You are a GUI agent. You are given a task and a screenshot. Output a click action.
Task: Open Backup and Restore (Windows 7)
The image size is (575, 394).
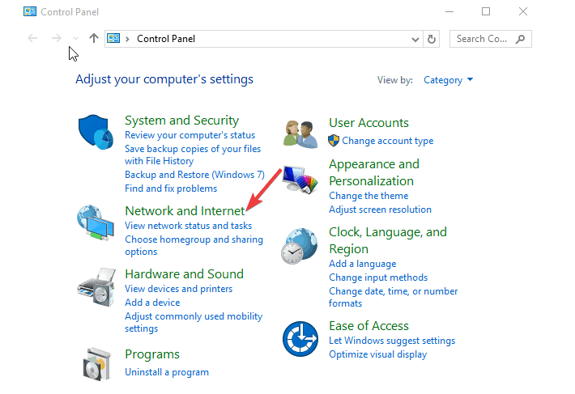click(x=194, y=175)
